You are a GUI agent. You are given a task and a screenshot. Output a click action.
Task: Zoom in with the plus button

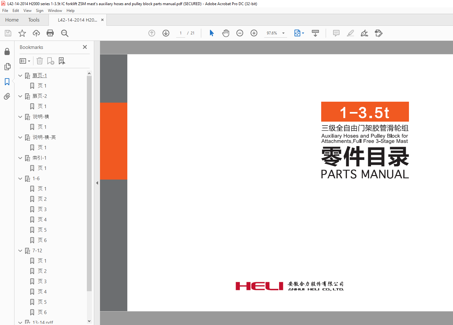[254, 33]
